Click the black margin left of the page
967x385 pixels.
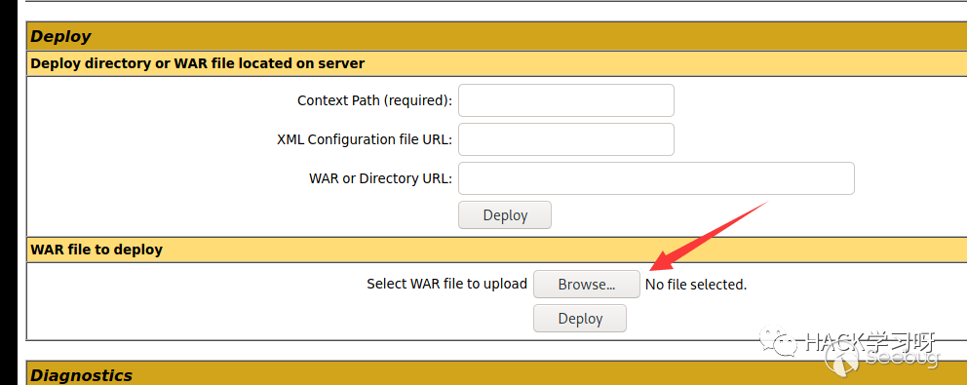tap(12, 193)
